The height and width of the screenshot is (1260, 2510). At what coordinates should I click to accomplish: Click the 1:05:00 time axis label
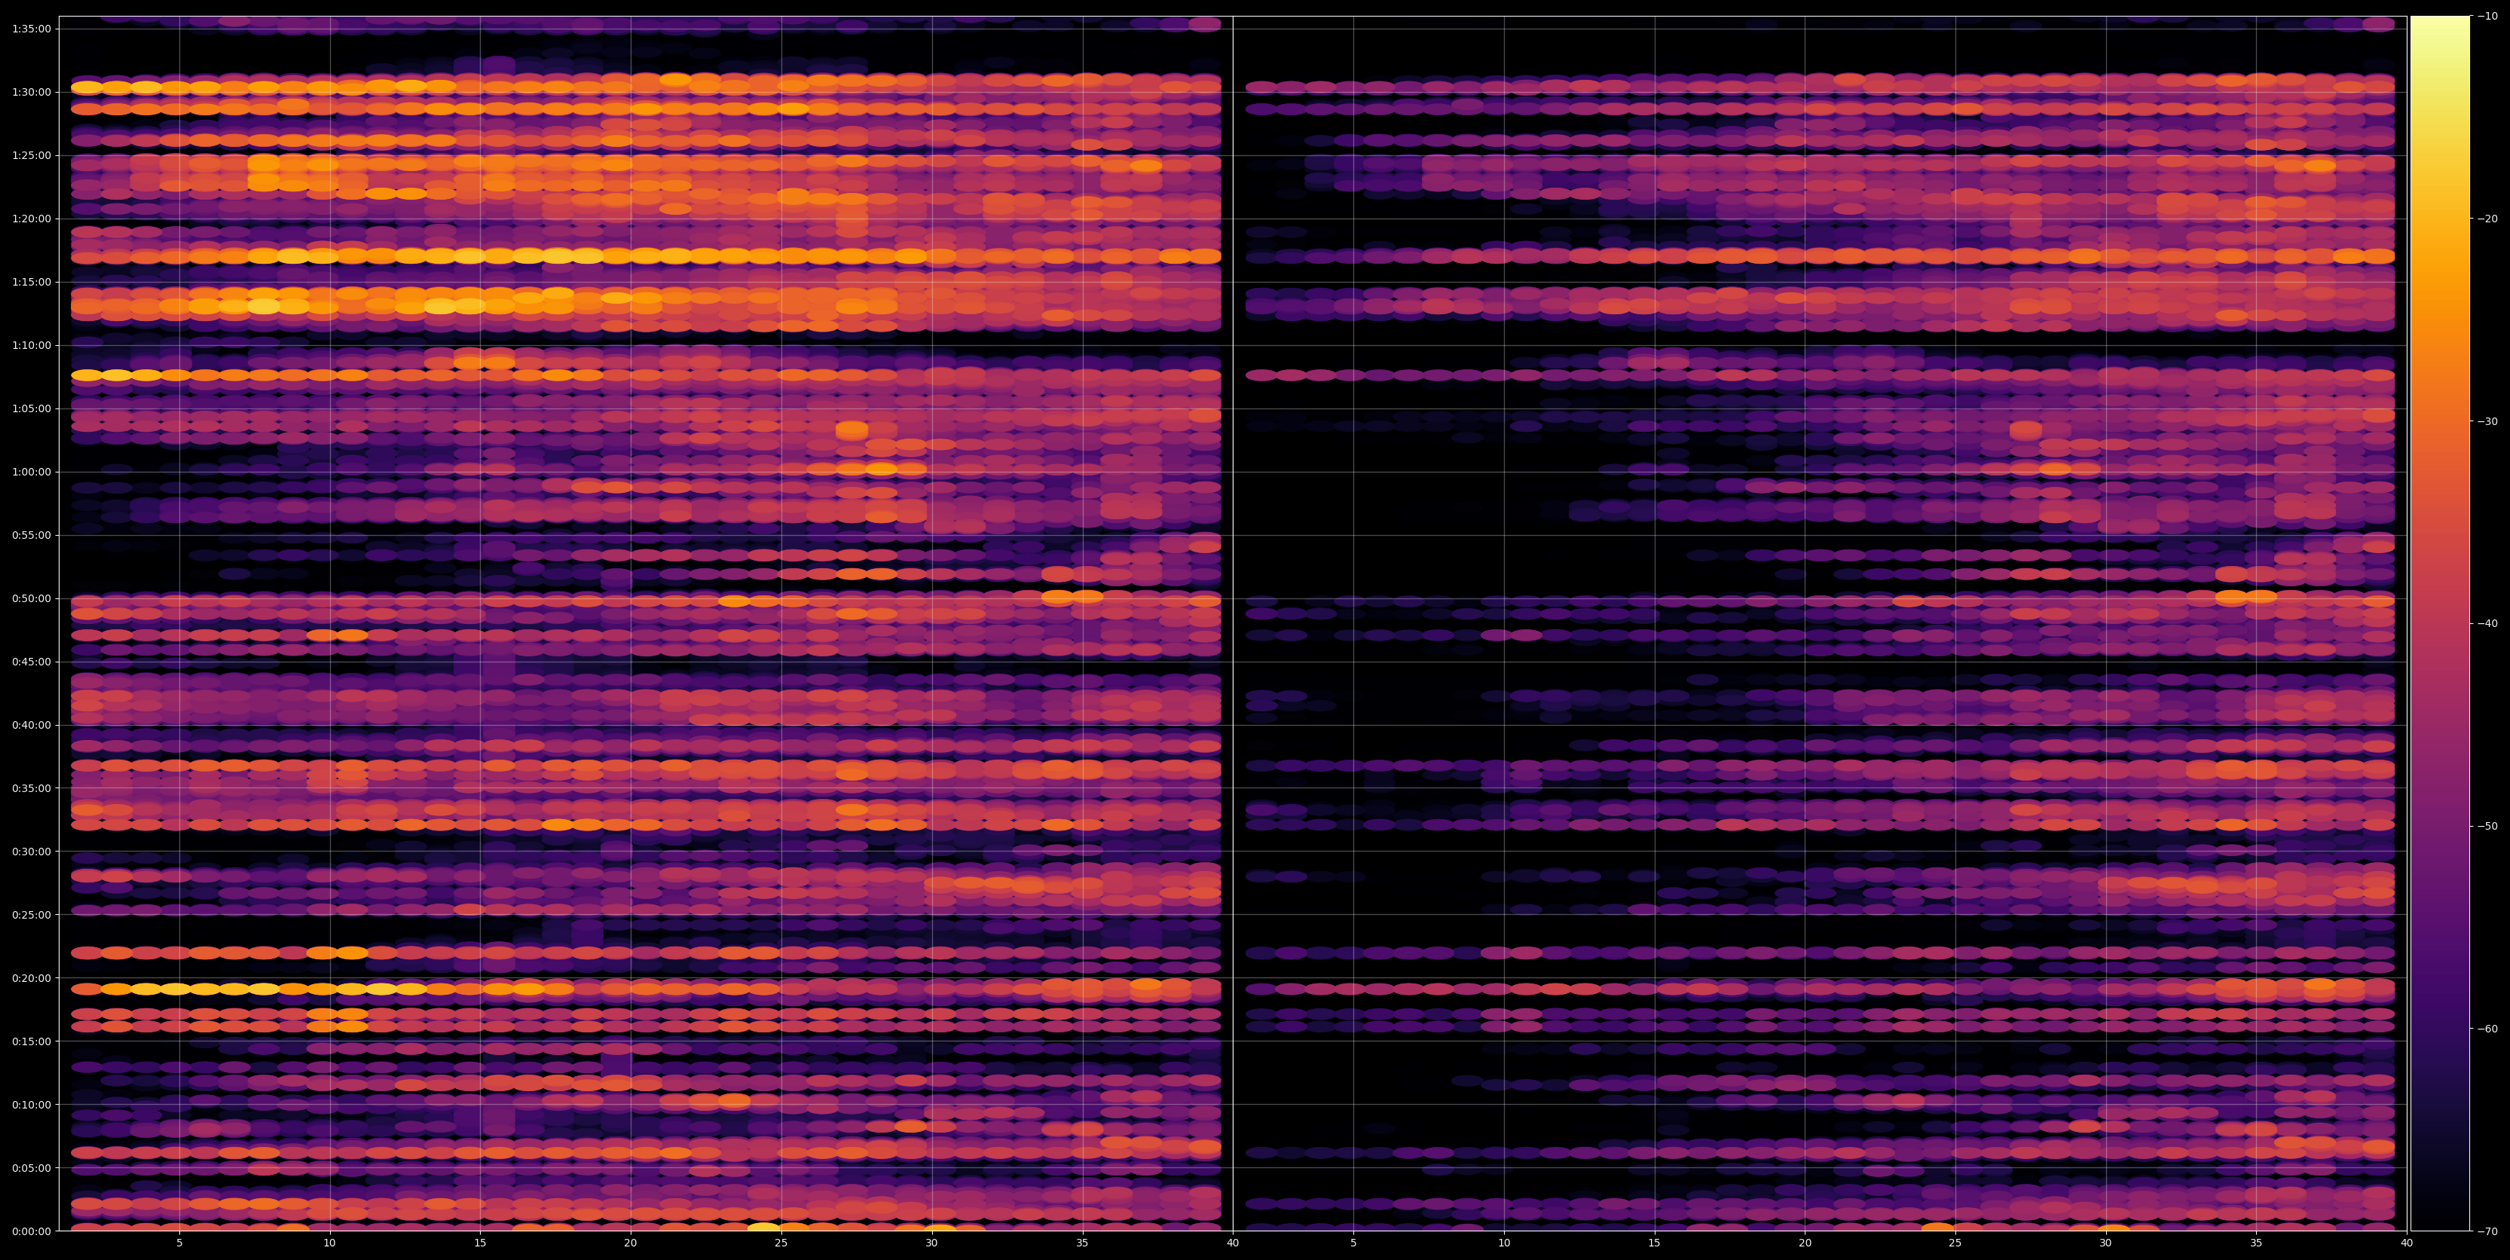click(31, 408)
